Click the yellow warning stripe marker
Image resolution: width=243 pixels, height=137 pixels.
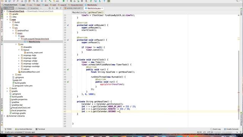(x=239, y=38)
